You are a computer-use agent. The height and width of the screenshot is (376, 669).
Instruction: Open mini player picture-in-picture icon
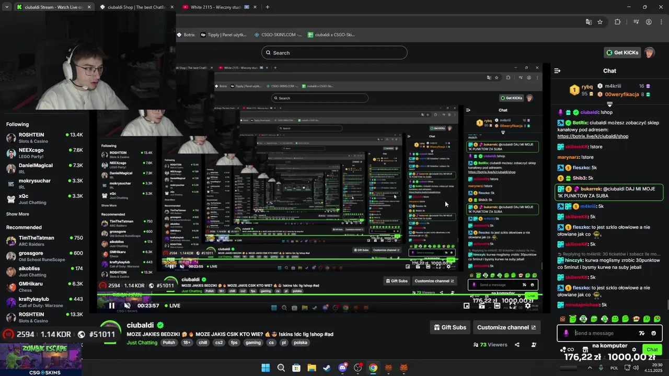click(466, 305)
